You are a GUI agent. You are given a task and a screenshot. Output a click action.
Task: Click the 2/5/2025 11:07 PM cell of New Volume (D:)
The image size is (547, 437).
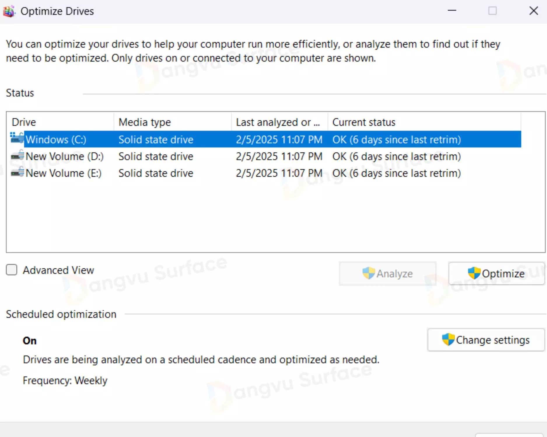(x=279, y=156)
